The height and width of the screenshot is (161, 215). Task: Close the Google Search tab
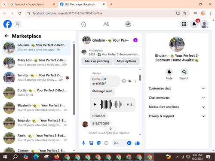point(54,4)
